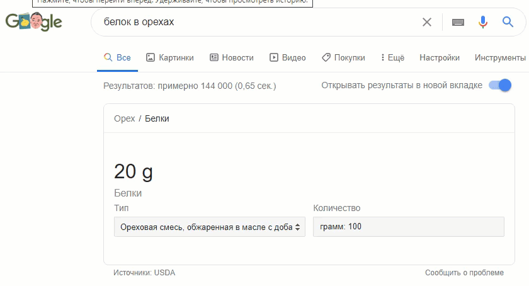Clear the search query with X
Viewport: 529px width, 286px height.
tap(427, 22)
